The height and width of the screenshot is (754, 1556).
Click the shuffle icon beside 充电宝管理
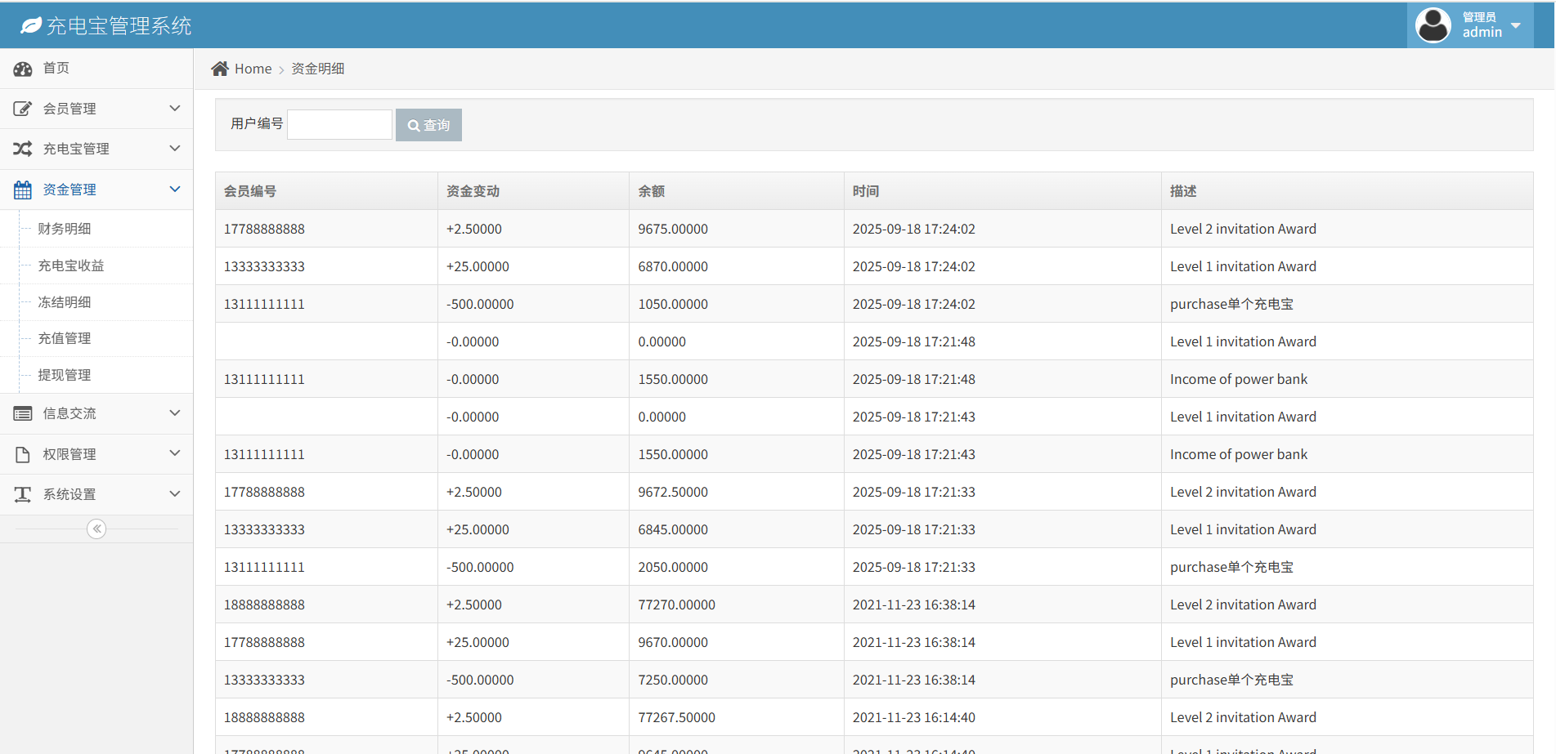click(x=23, y=149)
